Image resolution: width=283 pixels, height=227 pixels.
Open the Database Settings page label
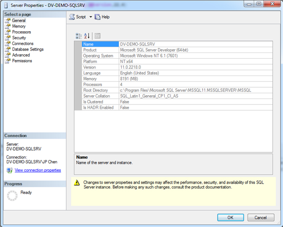click(28, 49)
